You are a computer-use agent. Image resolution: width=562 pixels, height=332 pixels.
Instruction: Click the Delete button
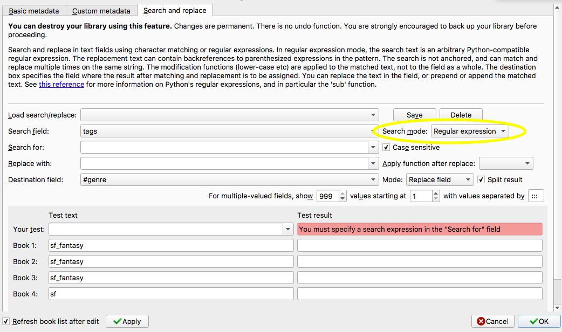461,115
